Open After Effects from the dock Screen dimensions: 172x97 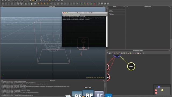tap(99, 94)
